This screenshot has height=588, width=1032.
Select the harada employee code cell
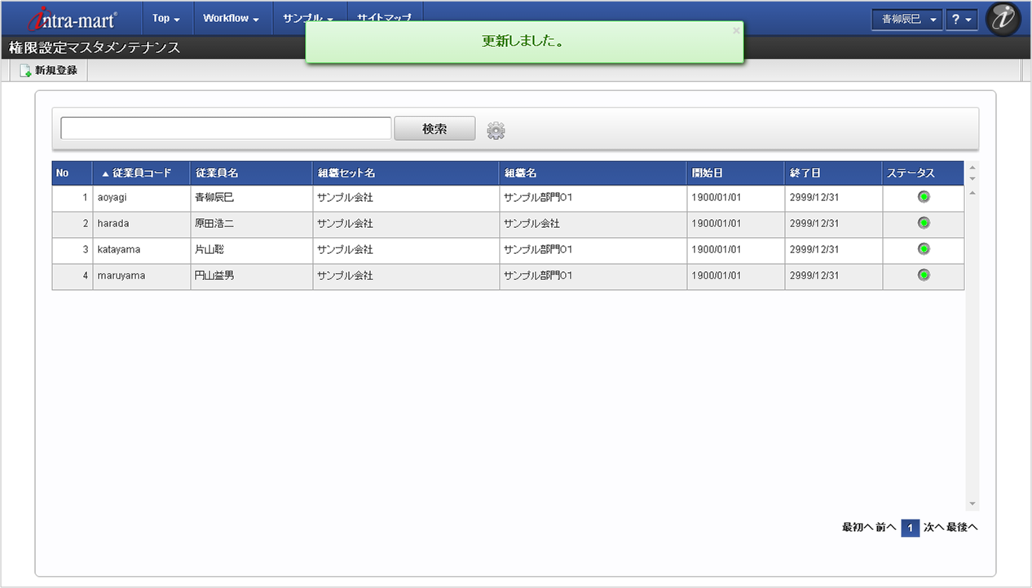point(142,224)
